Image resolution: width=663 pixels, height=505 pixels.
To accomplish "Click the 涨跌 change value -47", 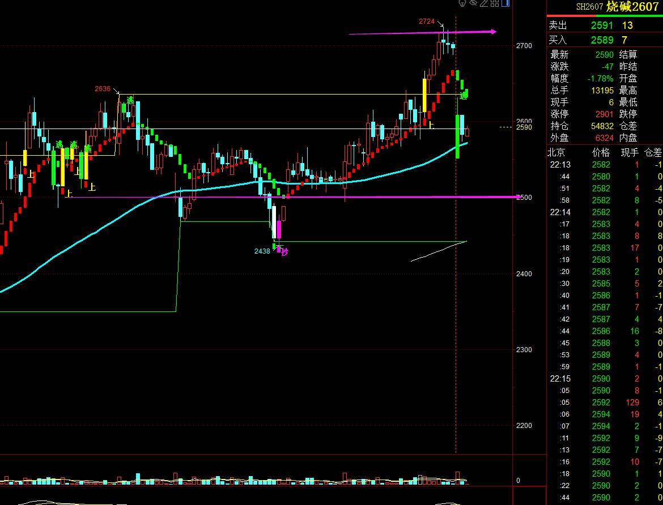I will (x=607, y=66).
